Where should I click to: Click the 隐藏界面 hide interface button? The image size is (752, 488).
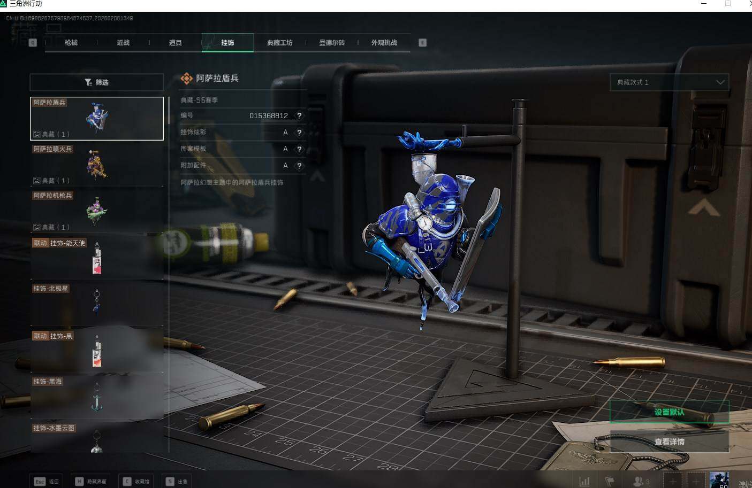91,482
